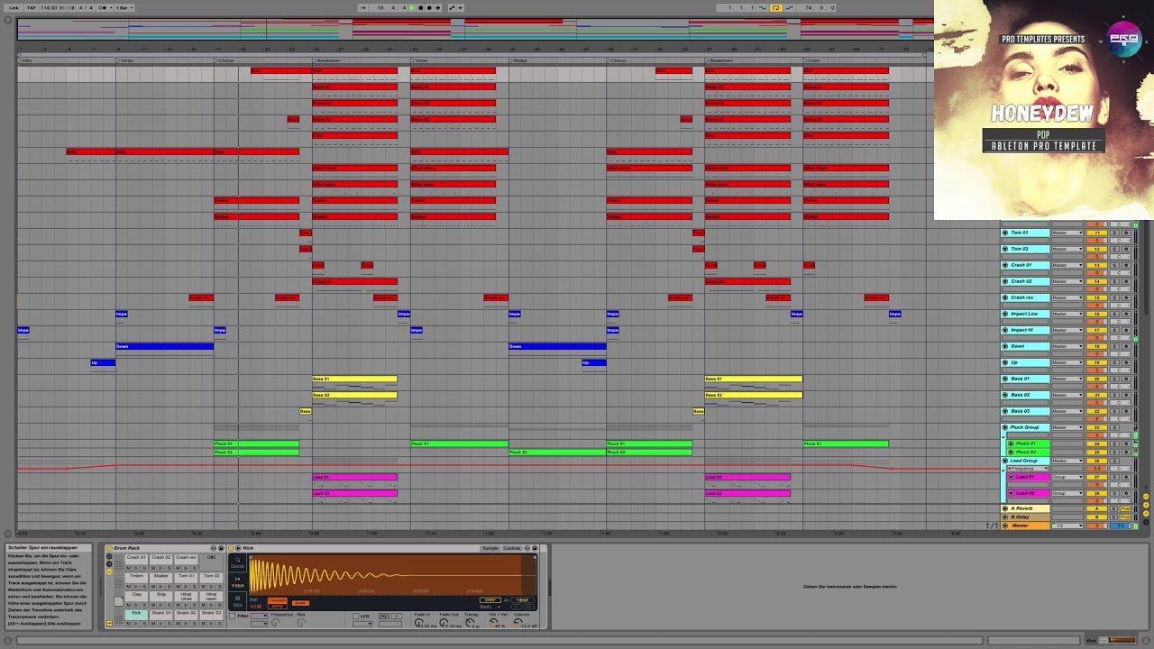Open the 1 Bar quantization dropdown
This screenshot has height=649, width=1154.
tap(124, 8)
